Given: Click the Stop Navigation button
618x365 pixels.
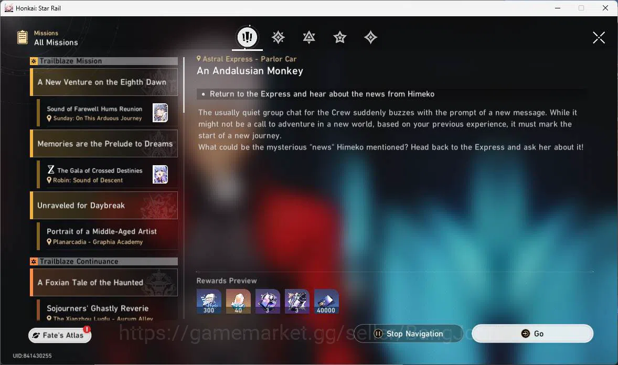Looking at the screenshot, I should click(408, 334).
